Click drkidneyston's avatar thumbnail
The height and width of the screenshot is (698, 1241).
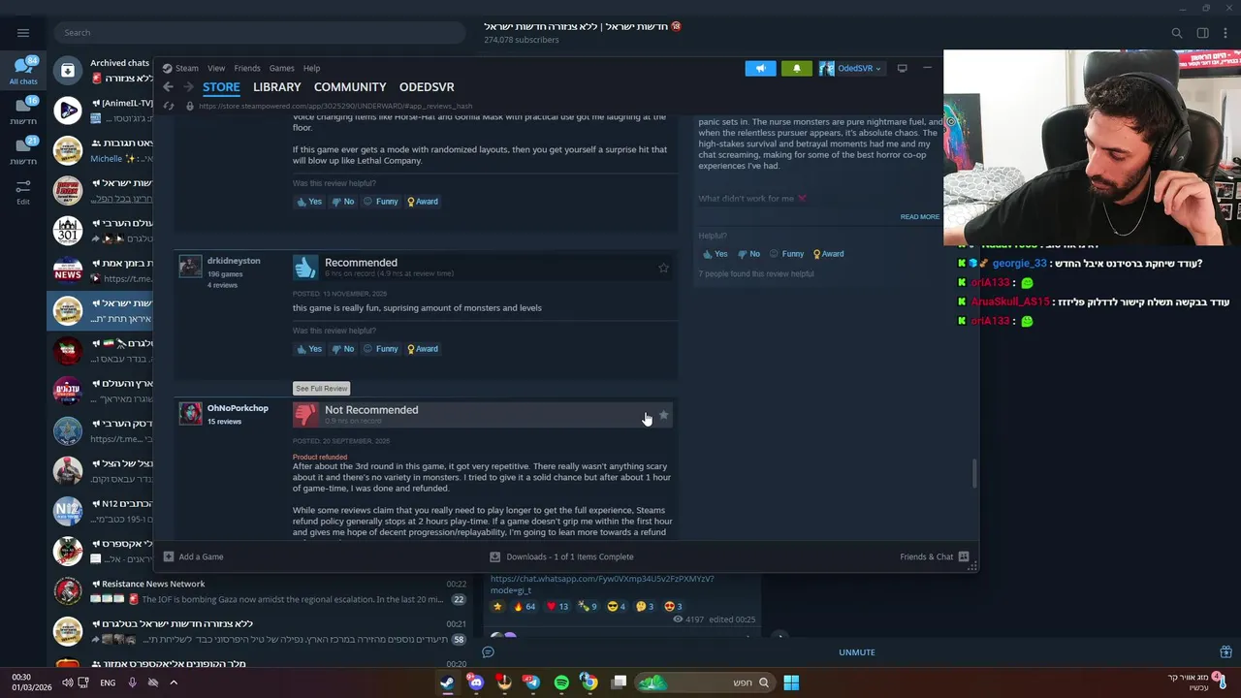[190, 267]
